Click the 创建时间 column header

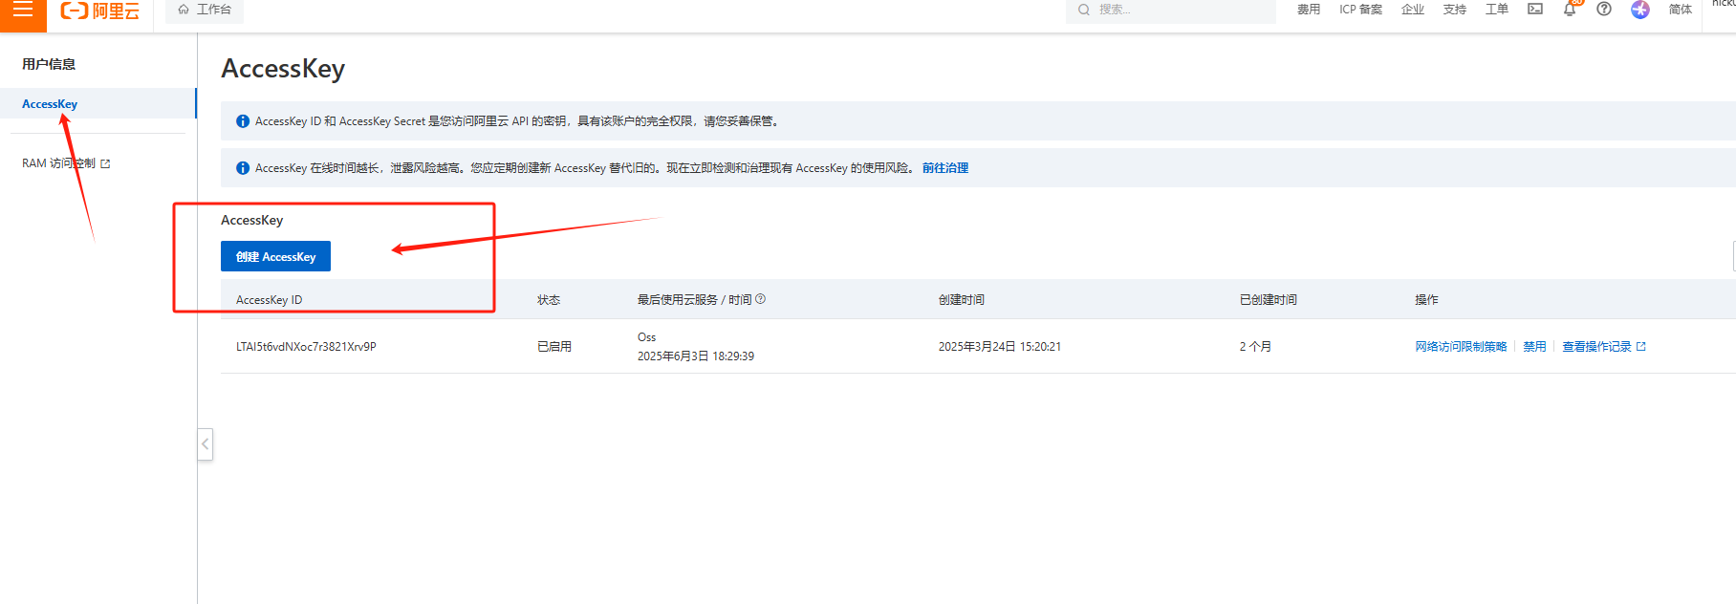coord(961,300)
